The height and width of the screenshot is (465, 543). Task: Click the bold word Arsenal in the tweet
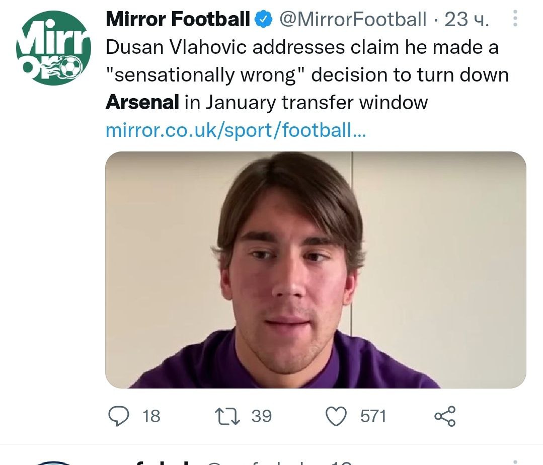pos(142,103)
